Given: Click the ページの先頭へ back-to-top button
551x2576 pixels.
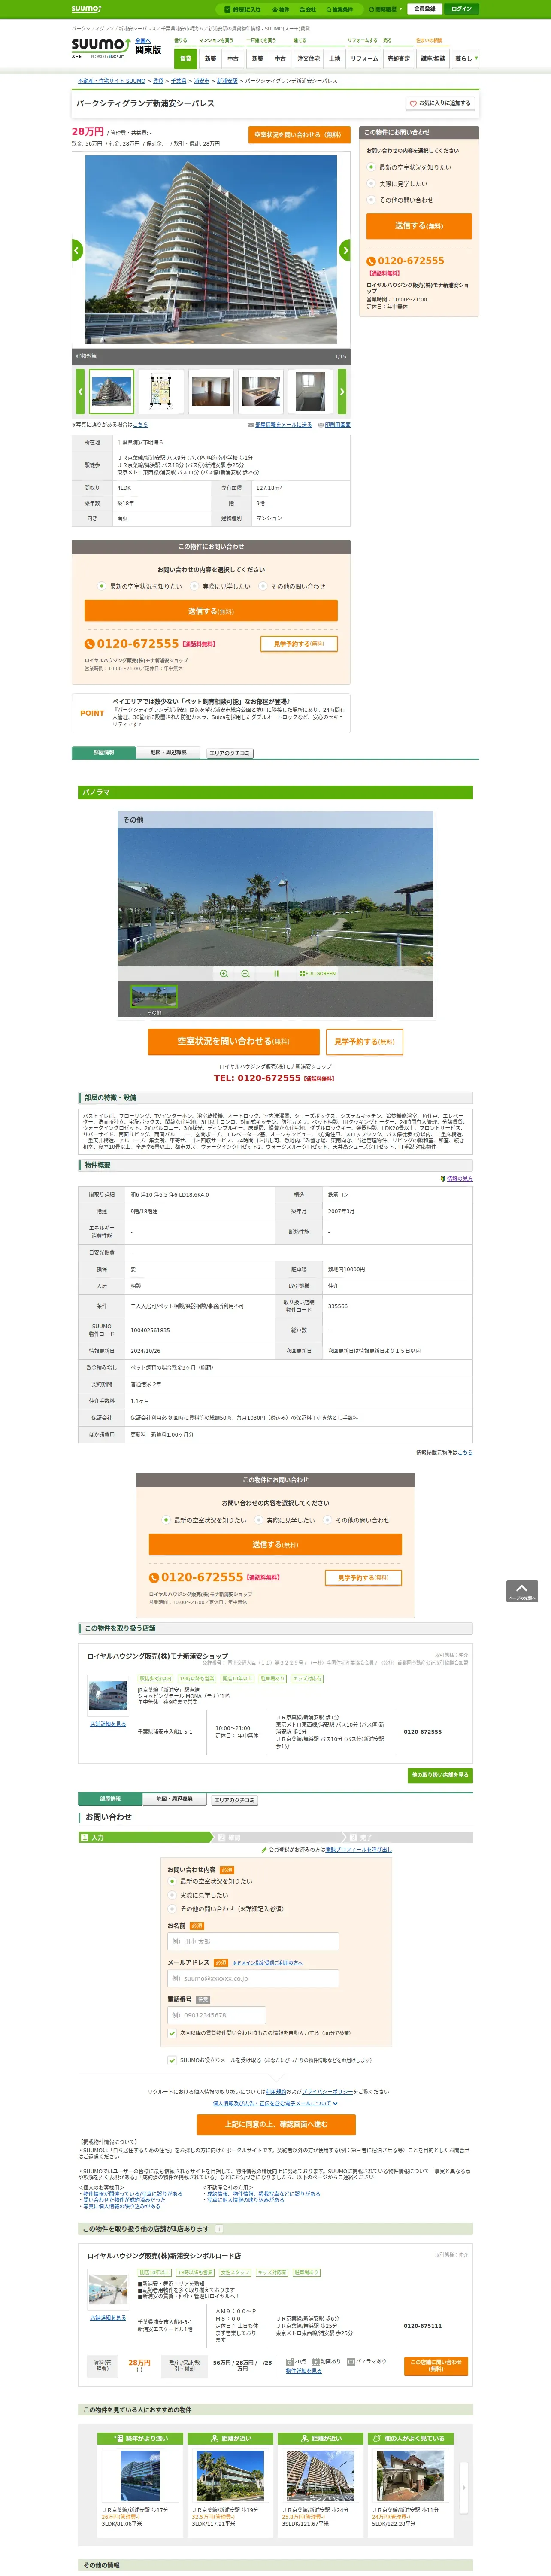Looking at the screenshot, I should pos(522,1591).
